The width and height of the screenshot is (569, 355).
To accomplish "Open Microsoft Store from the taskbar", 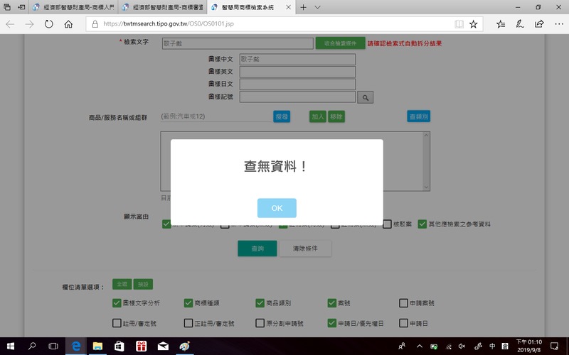I will 119,346.
